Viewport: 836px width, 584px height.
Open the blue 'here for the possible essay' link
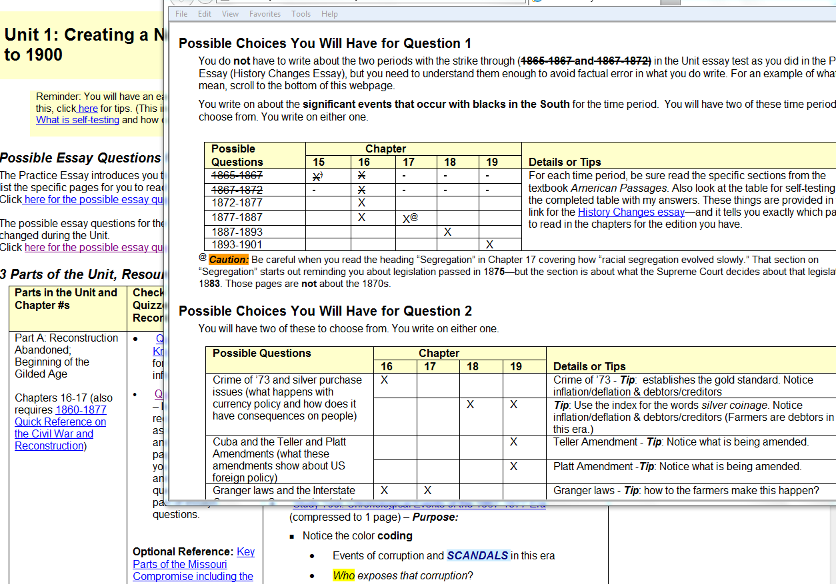coord(93,200)
